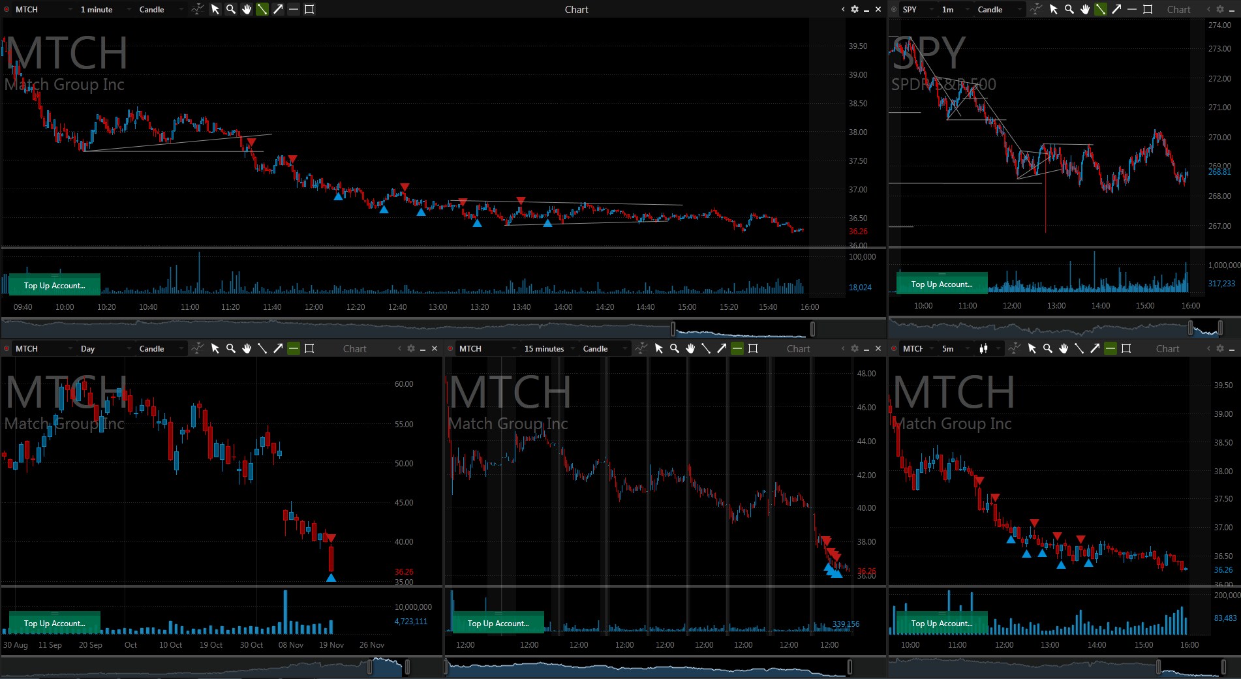1241x679 pixels.
Task: Select hand pan tool in MTCH Day chart
Action: (x=247, y=348)
